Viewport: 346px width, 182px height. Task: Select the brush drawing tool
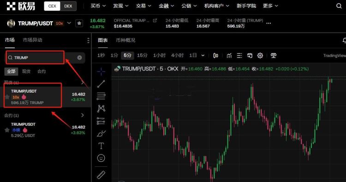(x=101, y=134)
